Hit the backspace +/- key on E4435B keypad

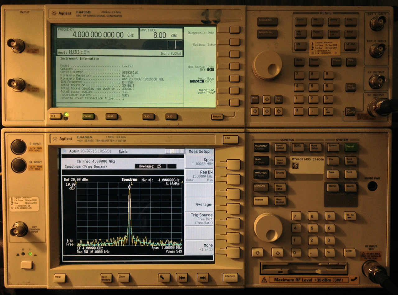pos(328,111)
